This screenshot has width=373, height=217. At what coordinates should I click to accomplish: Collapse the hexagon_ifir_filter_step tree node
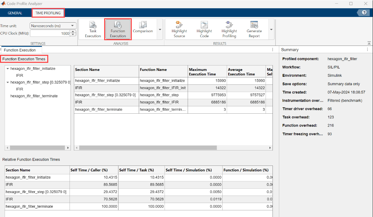(8, 82)
